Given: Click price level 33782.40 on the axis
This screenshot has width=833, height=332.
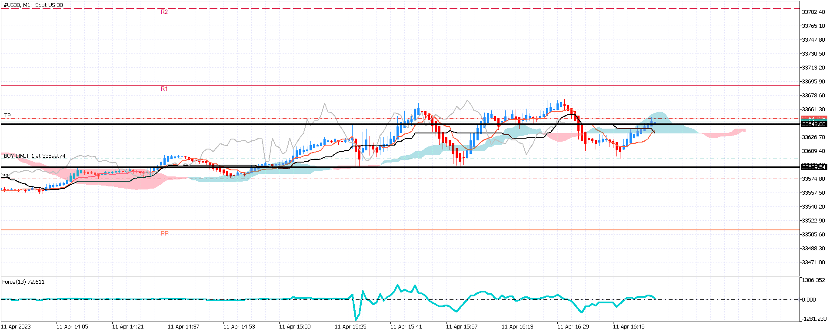Looking at the screenshot, I should 813,12.
